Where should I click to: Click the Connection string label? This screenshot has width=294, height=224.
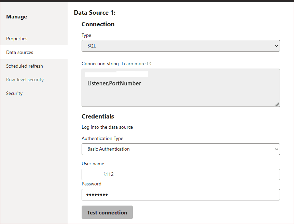pyautogui.click(x=100, y=64)
